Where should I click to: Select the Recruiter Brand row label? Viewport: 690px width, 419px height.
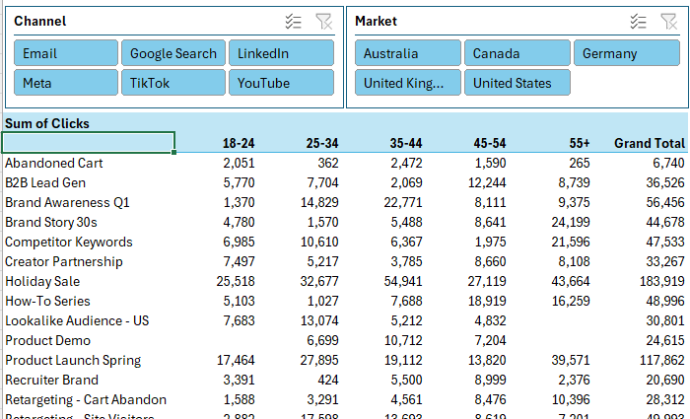tap(51, 380)
